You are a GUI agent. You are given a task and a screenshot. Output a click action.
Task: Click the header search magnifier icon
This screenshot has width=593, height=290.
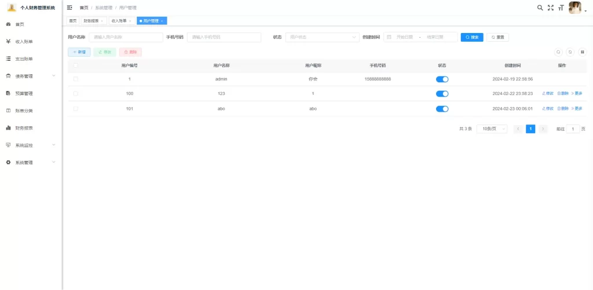pyautogui.click(x=540, y=8)
